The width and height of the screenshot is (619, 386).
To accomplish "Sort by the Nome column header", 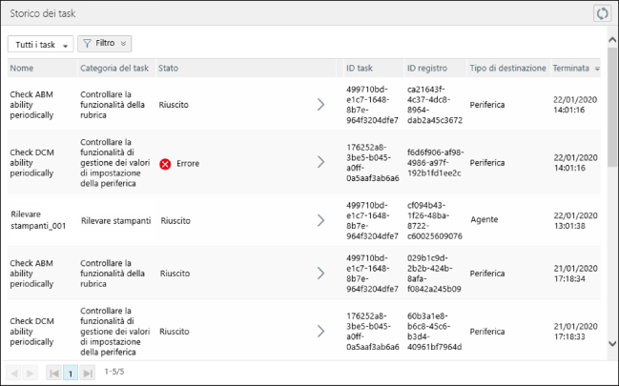I will click(x=22, y=69).
